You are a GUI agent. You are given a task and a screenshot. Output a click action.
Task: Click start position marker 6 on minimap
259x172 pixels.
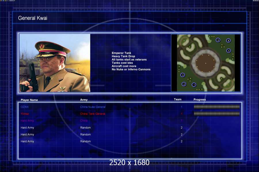click(228, 40)
